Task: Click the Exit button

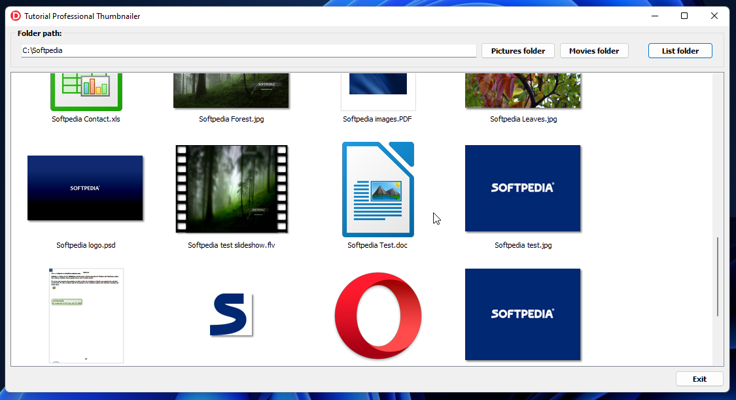Action: [x=699, y=379]
